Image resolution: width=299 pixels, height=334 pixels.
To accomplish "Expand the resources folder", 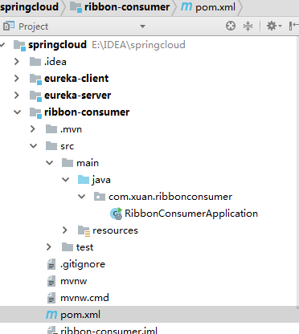I will tap(65, 230).
